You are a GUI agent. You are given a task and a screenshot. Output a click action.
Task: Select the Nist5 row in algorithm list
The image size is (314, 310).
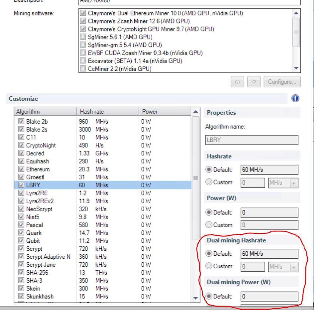(103, 217)
